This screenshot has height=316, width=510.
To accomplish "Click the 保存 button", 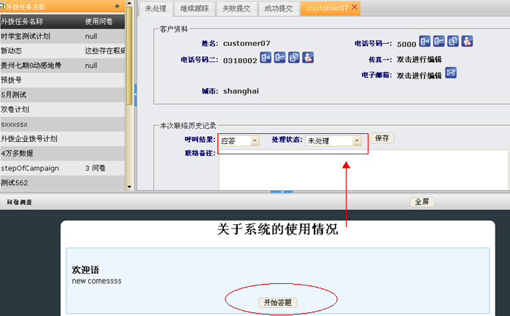I will [383, 138].
